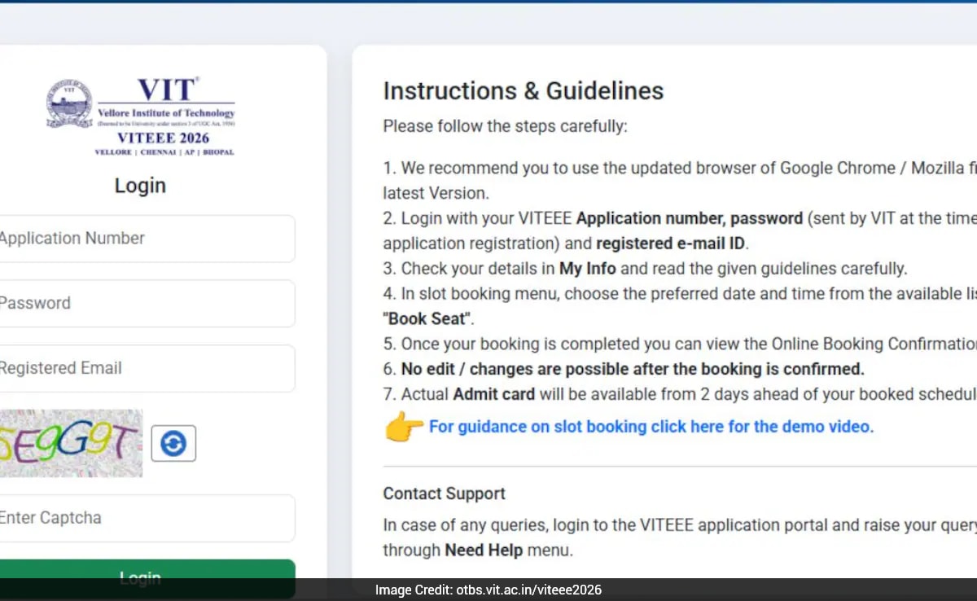Click the Contact Support heading
The width and height of the screenshot is (977, 601).
[x=445, y=494]
